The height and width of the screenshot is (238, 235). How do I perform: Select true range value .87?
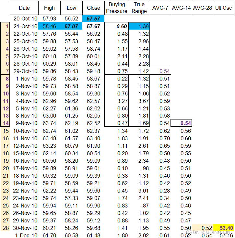pyautogui.click(x=145, y=206)
